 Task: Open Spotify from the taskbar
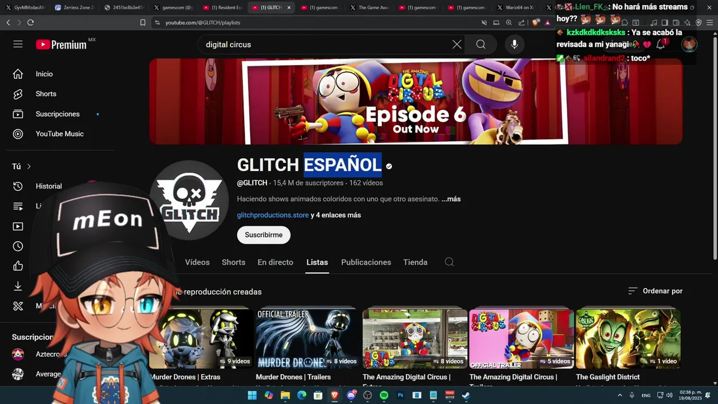pos(384,395)
